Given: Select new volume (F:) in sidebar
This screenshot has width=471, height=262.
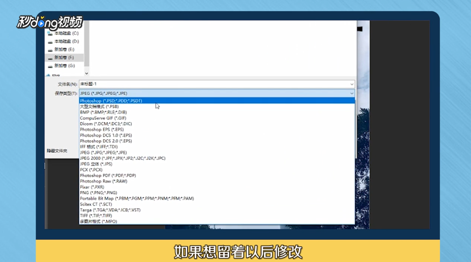Looking at the screenshot, I should tap(64, 58).
